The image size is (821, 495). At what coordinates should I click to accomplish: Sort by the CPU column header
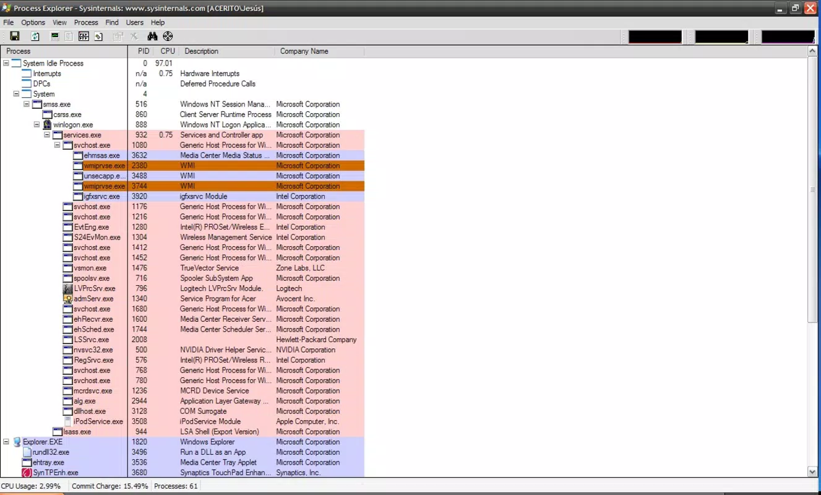(x=167, y=51)
